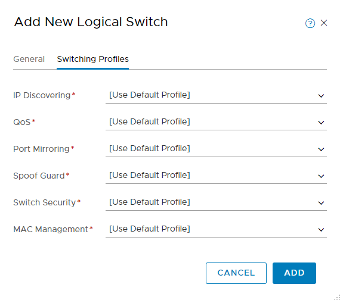Viewport: 340px width, 300px height.
Task: Expand the QoS chevron arrow
Action: [x=321, y=123]
